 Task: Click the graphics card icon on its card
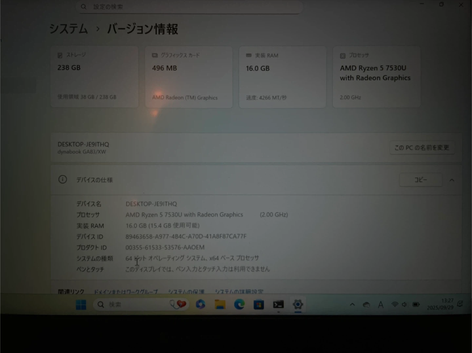coord(155,55)
